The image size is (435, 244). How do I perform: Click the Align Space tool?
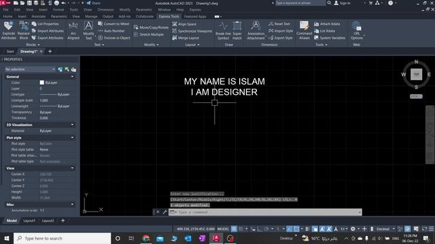coord(184,24)
